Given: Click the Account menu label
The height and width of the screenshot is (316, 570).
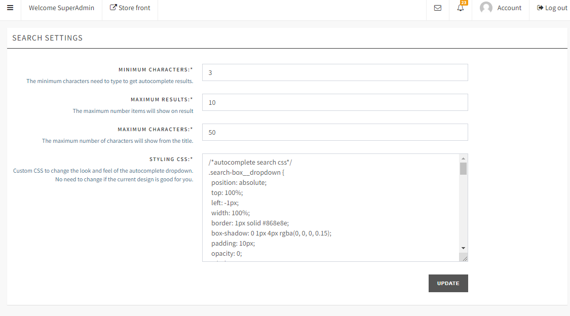Looking at the screenshot, I should point(509,8).
